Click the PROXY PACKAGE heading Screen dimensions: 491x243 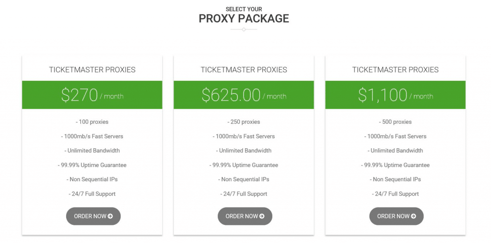point(244,19)
